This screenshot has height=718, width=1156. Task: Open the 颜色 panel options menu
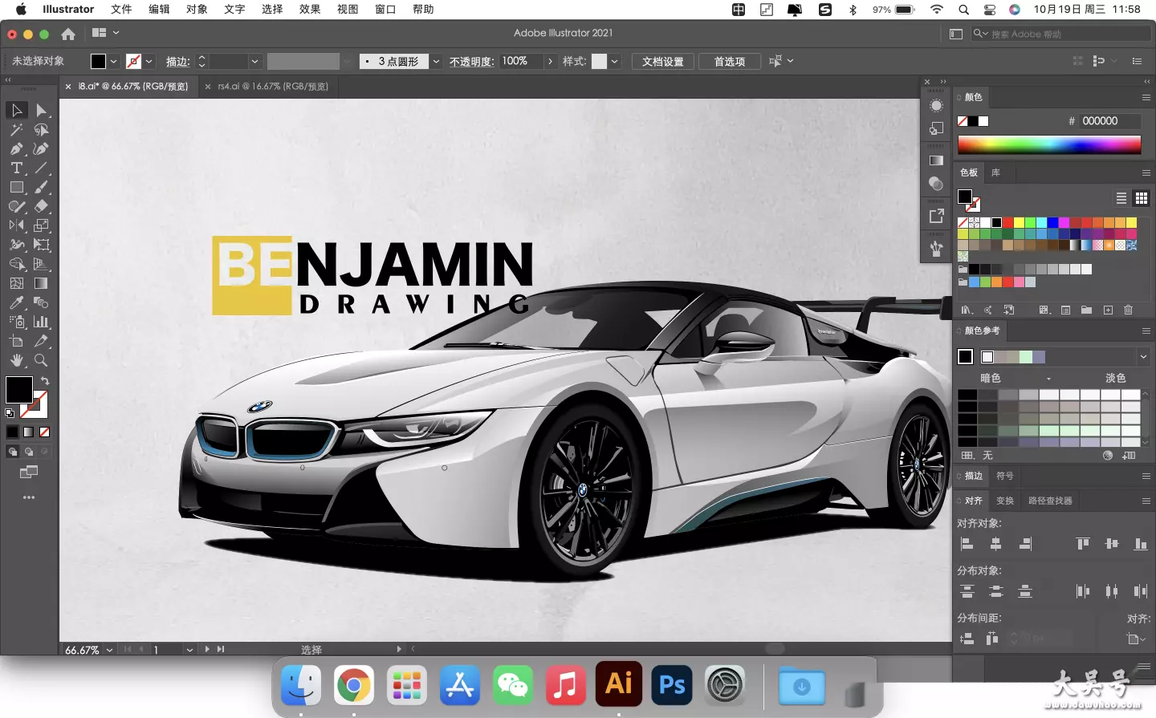point(1146,97)
